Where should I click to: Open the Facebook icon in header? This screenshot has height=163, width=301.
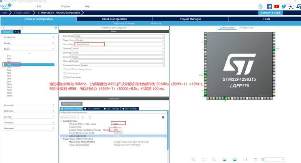[x=269, y=7]
